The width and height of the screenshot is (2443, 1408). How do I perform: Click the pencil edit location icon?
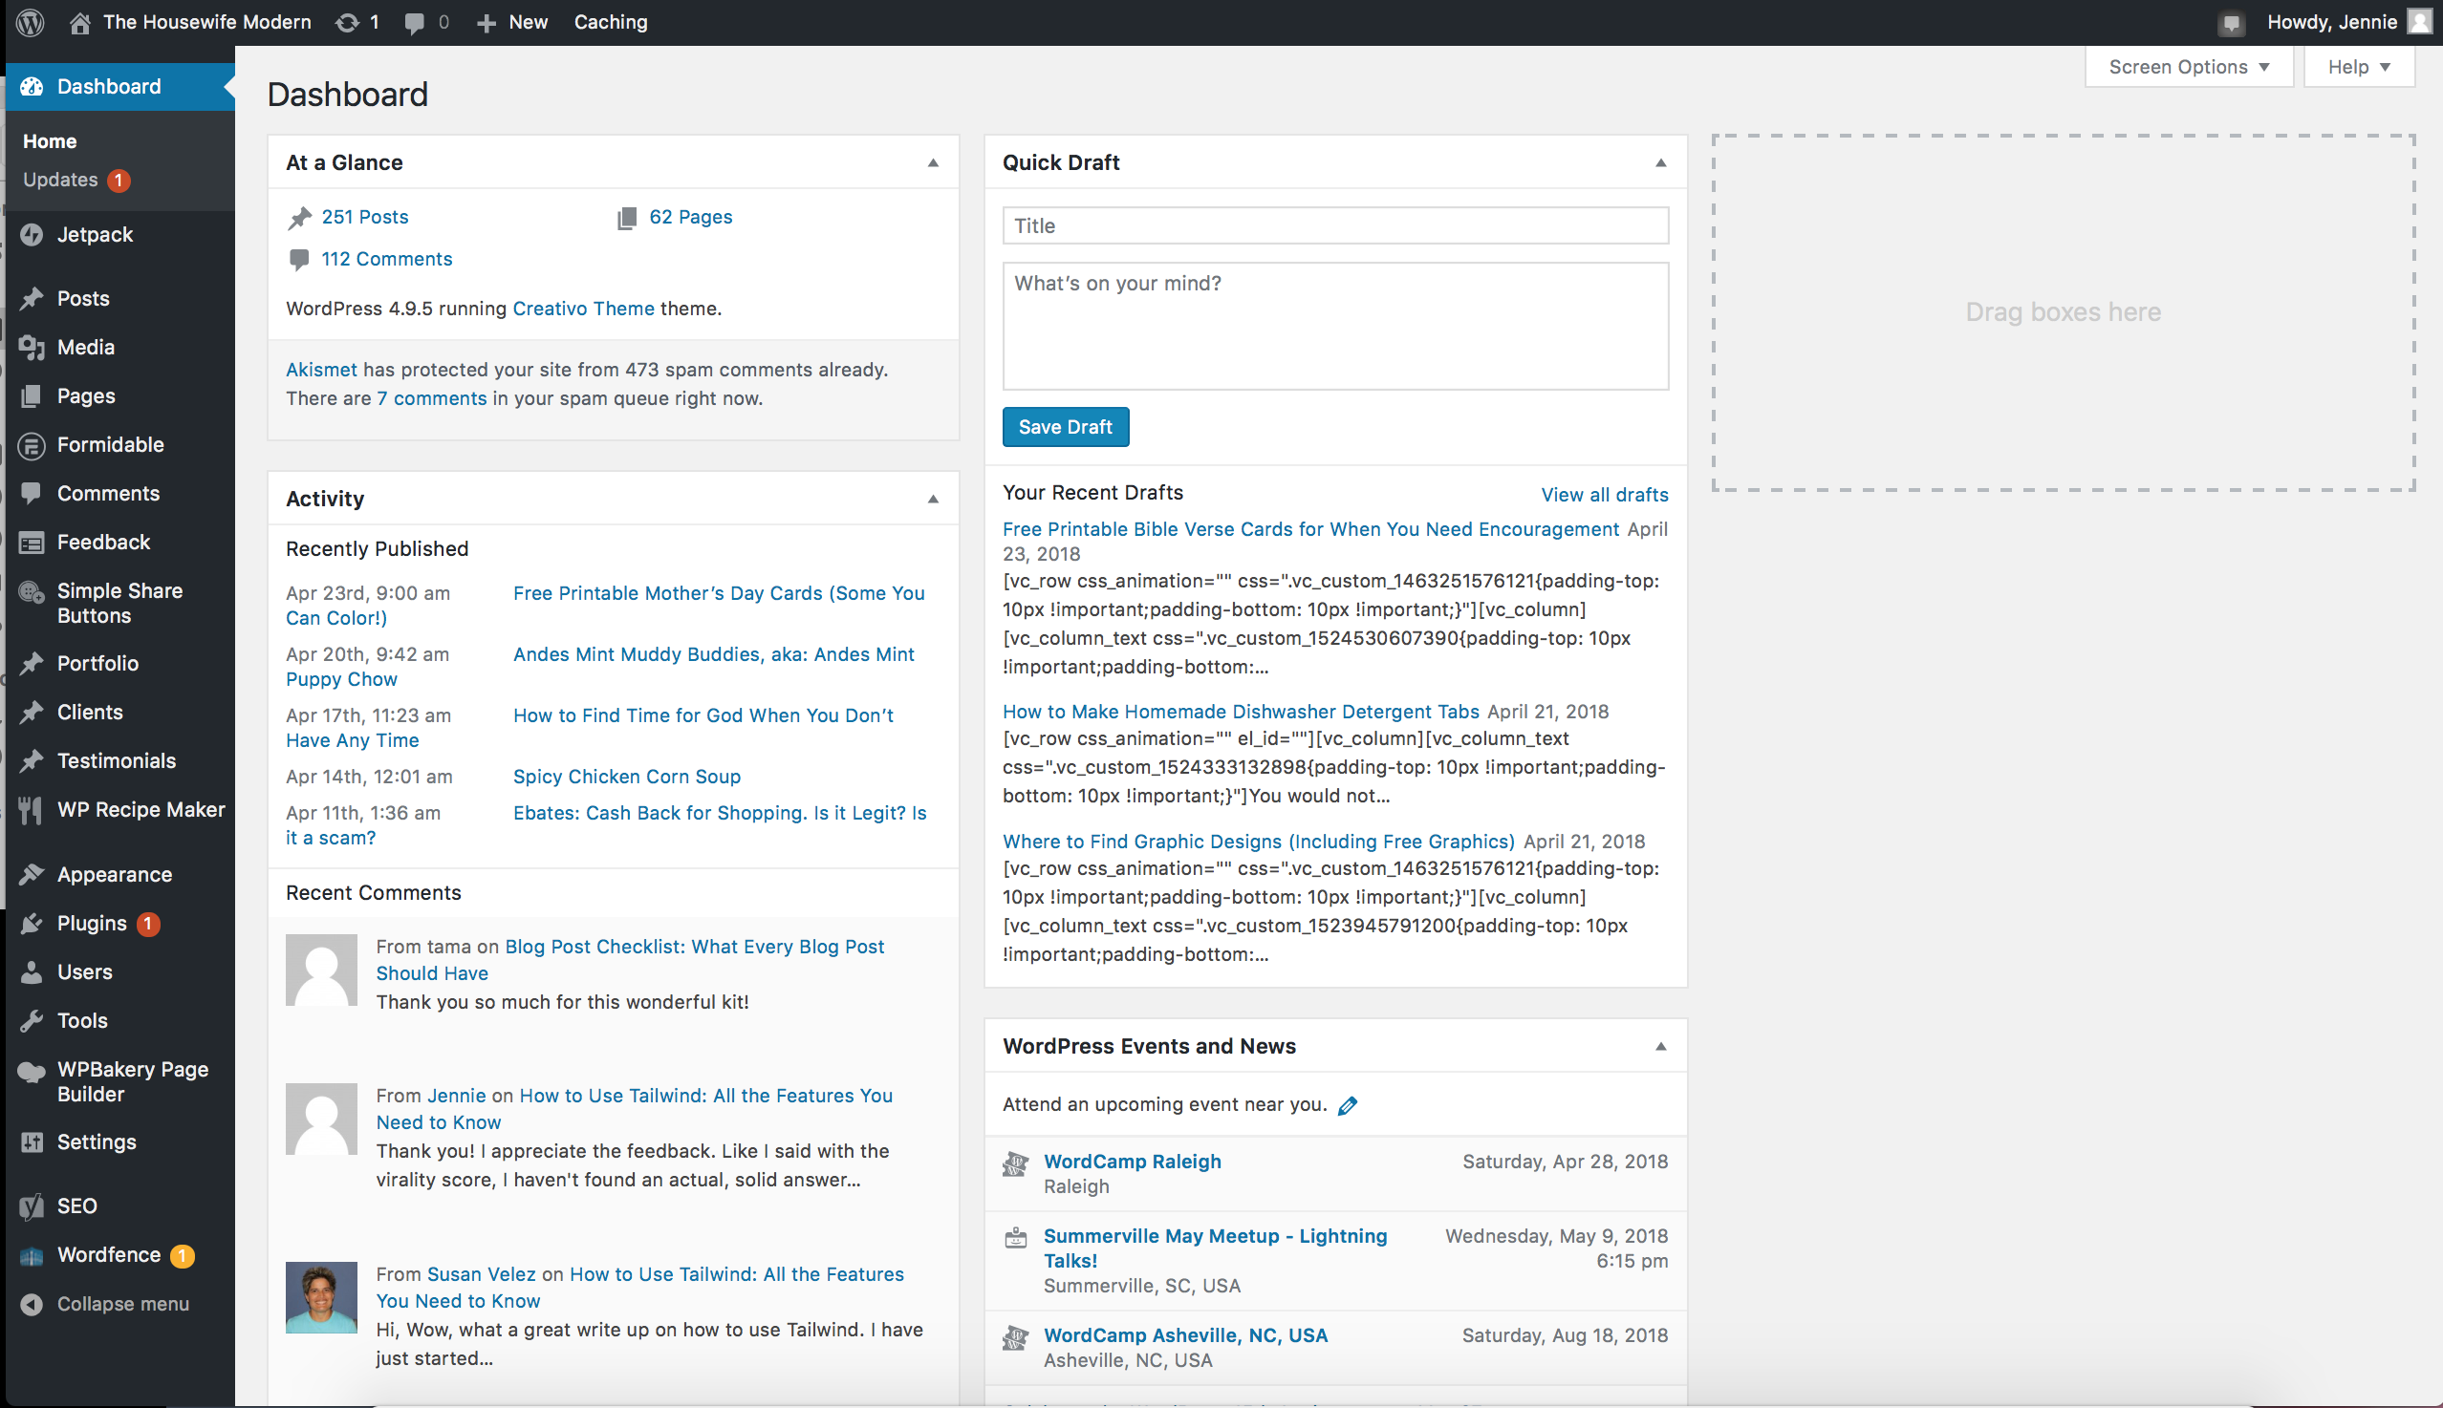[1348, 1105]
